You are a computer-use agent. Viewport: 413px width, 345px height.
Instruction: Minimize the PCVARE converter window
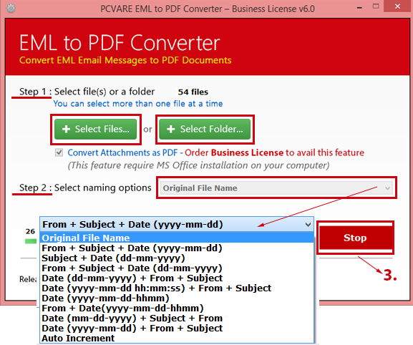coord(359,7)
